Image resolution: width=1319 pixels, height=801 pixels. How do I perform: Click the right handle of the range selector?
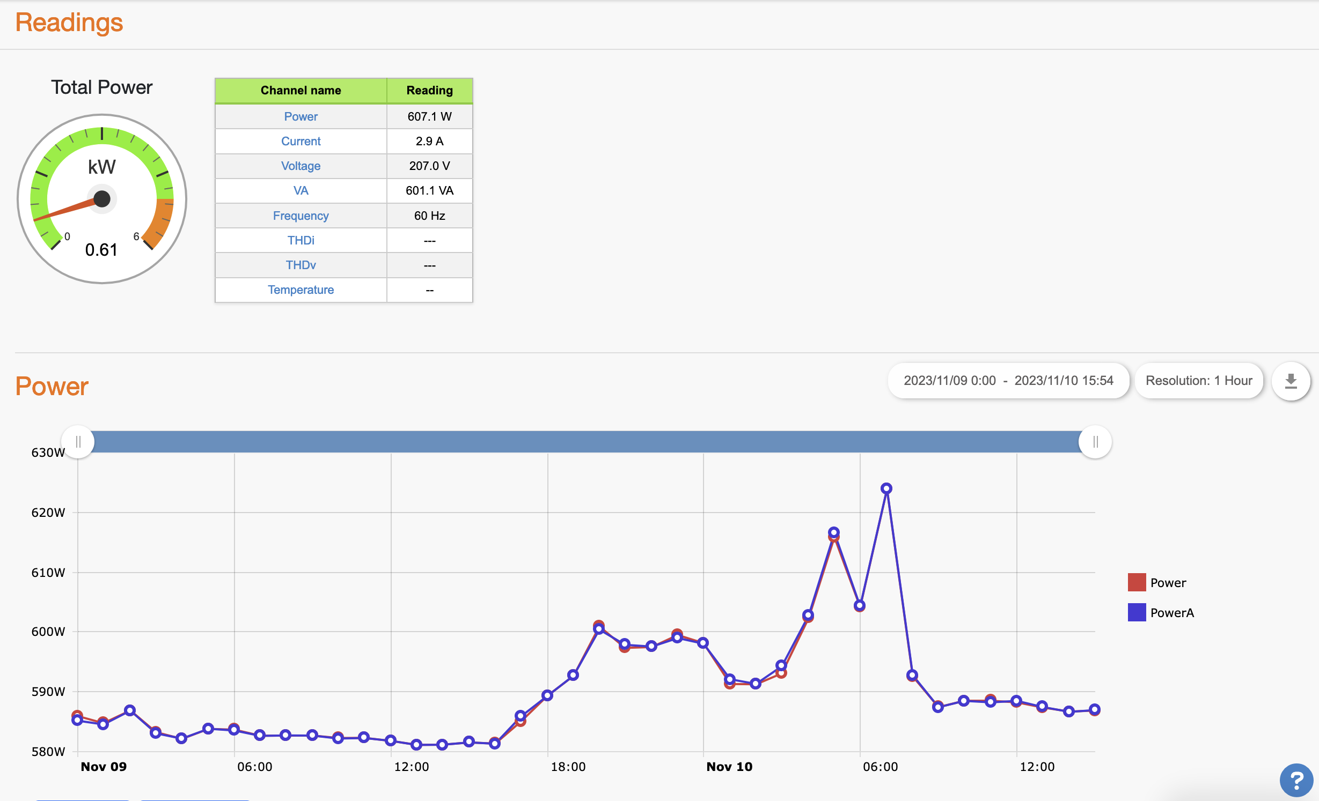(1095, 441)
